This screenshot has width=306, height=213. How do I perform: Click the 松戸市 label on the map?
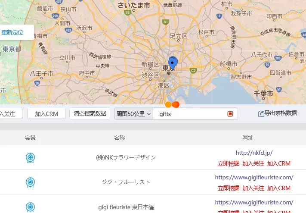click(x=206, y=32)
